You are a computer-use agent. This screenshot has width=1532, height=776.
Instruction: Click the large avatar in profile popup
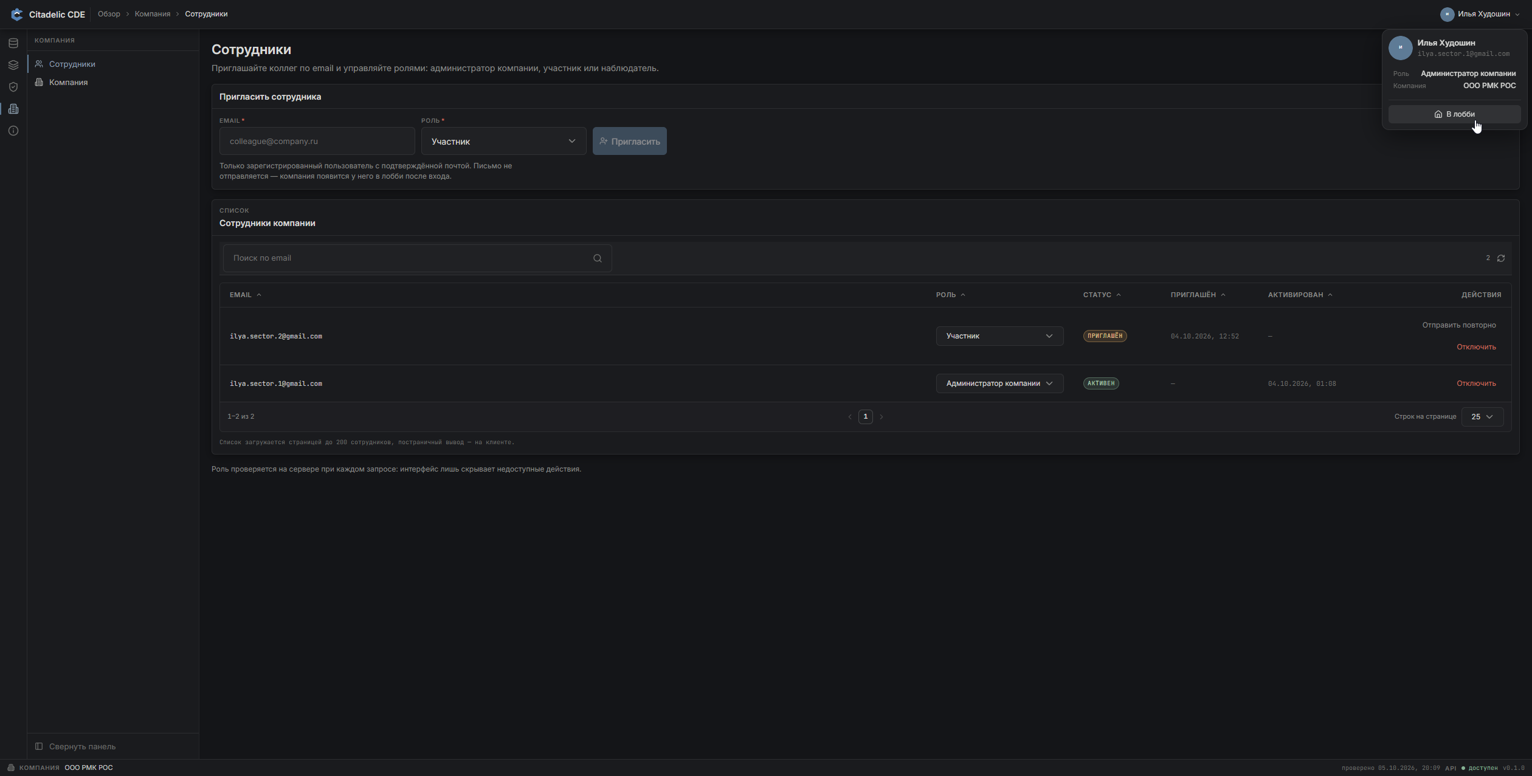(1401, 47)
